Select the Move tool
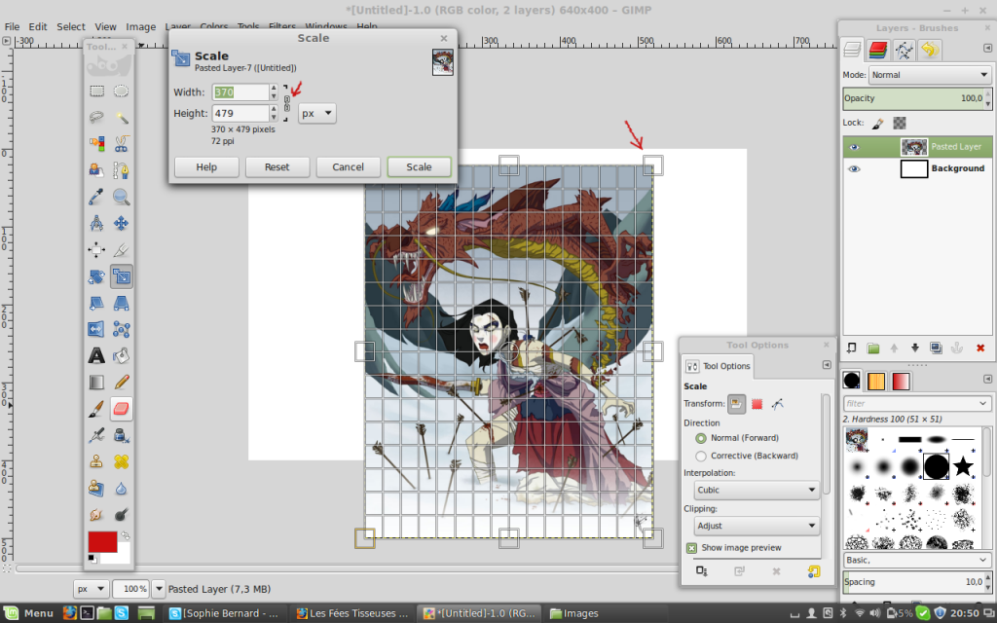This screenshot has height=623, width=997. point(121,223)
